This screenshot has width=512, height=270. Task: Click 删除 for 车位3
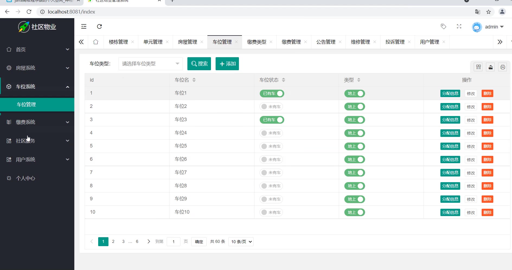[x=487, y=120]
